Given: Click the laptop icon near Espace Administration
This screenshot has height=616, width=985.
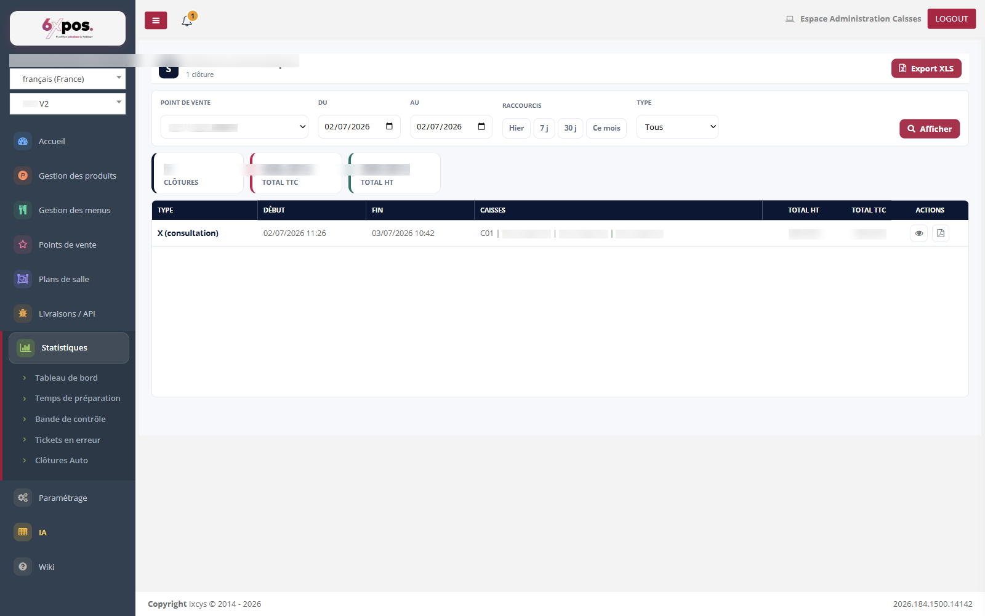Looking at the screenshot, I should pyautogui.click(x=790, y=19).
